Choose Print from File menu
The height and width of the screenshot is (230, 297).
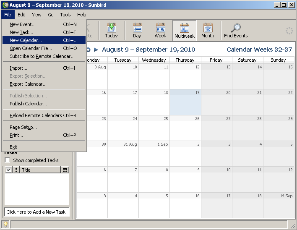click(x=44, y=135)
